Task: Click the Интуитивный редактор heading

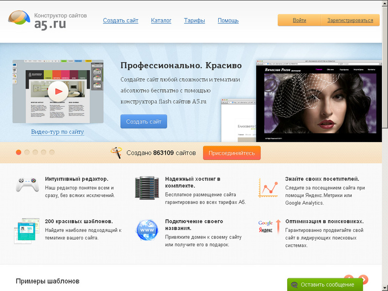Action: pyautogui.click(x=77, y=179)
